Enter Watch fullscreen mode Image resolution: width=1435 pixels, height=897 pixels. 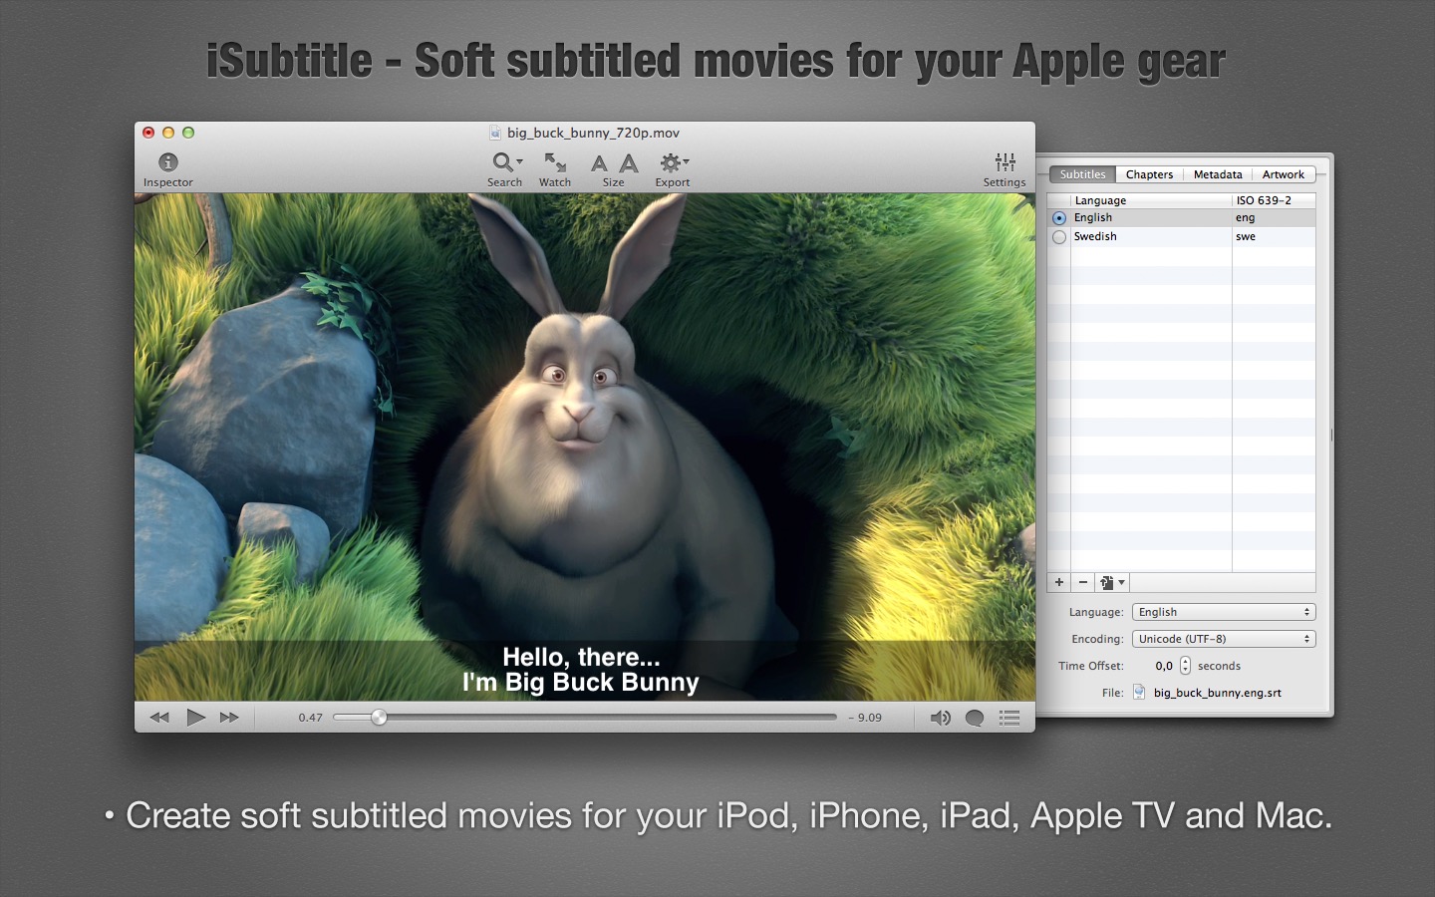click(555, 162)
